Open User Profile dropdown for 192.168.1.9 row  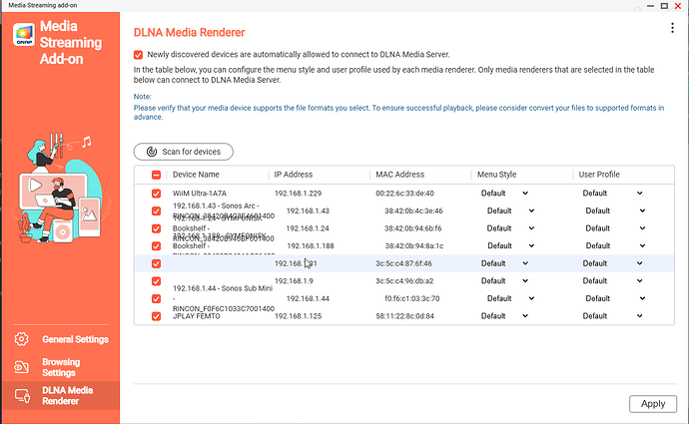coord(612,281)
